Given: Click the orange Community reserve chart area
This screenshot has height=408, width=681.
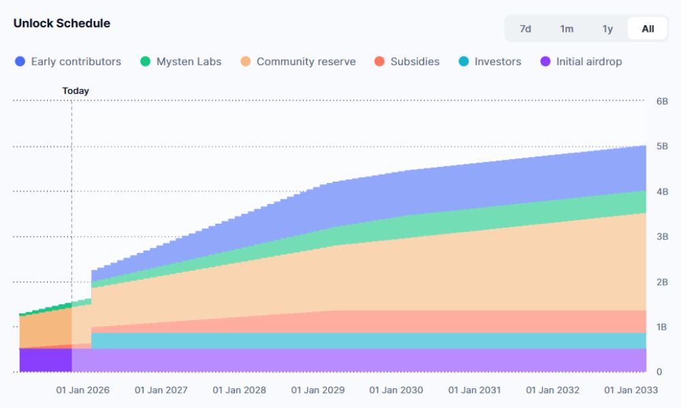Looking at the screenshot, I should click(x=409, y=272).
